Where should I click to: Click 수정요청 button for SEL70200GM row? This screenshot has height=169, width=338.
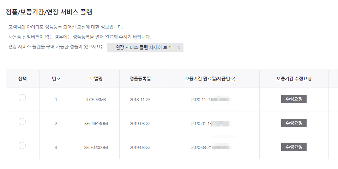pyautogui.click(x=294, y=147)
